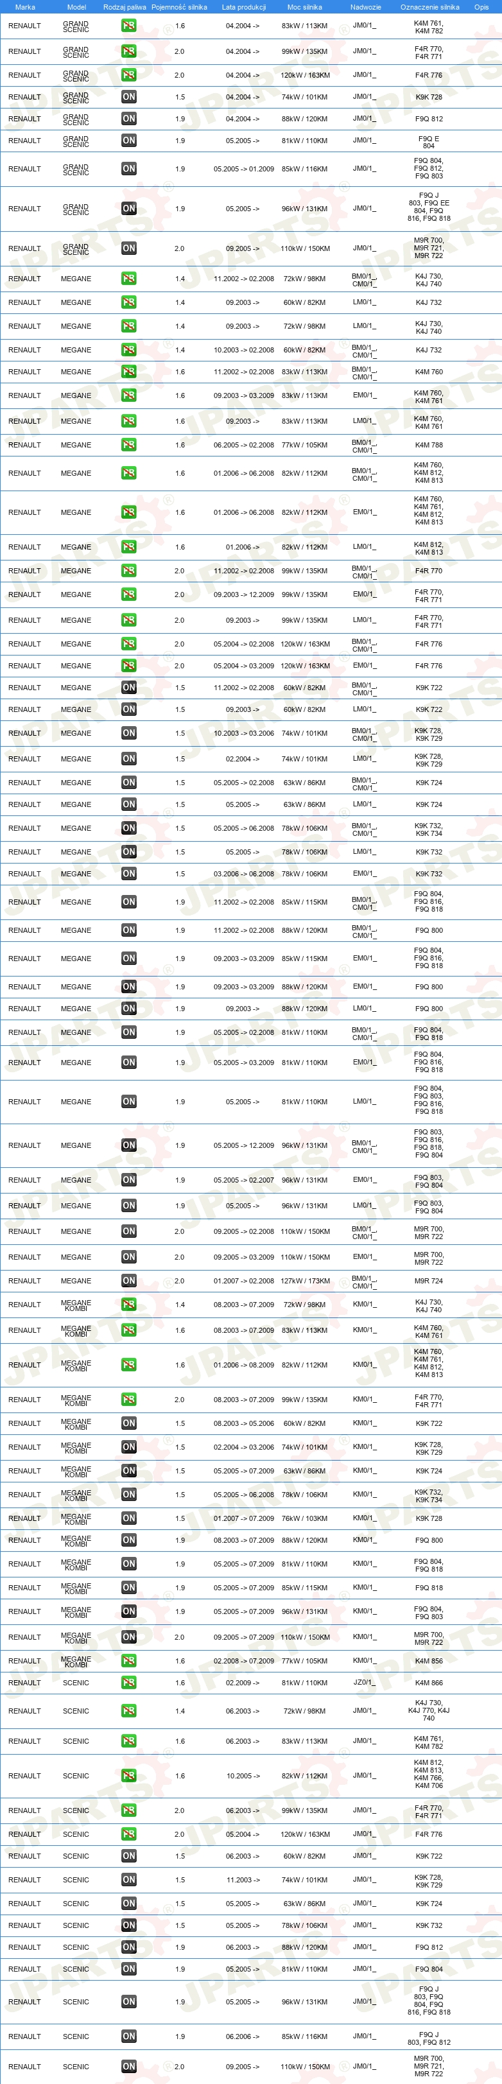Click ON icon in Megane Kombi 08.2003 -> 05.2006 row
502x2084 pixels.
point(128,1423)
